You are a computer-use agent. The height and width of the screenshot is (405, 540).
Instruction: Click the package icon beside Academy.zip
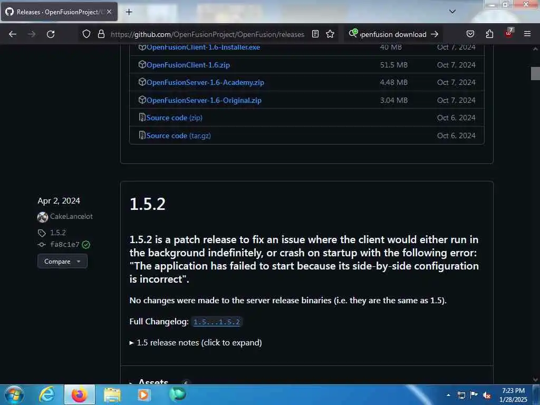pos(142,82)
